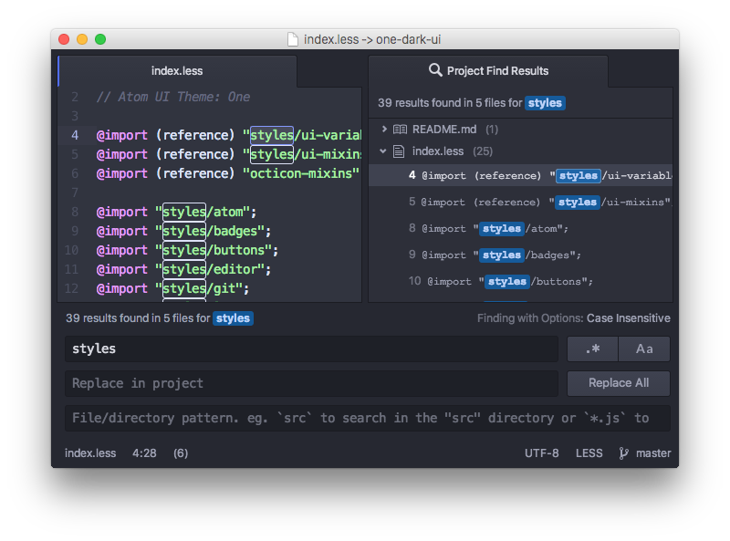Click the Replace in project field
Image resolution: width=730 pixels, height=541 pixels.
(310, 383)
